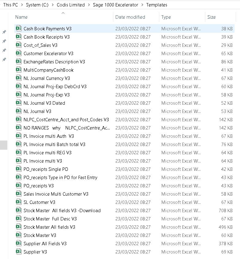Click Excel icon beside NL Journal V3 Dated

pyautogui.click(x=18, y=103)
